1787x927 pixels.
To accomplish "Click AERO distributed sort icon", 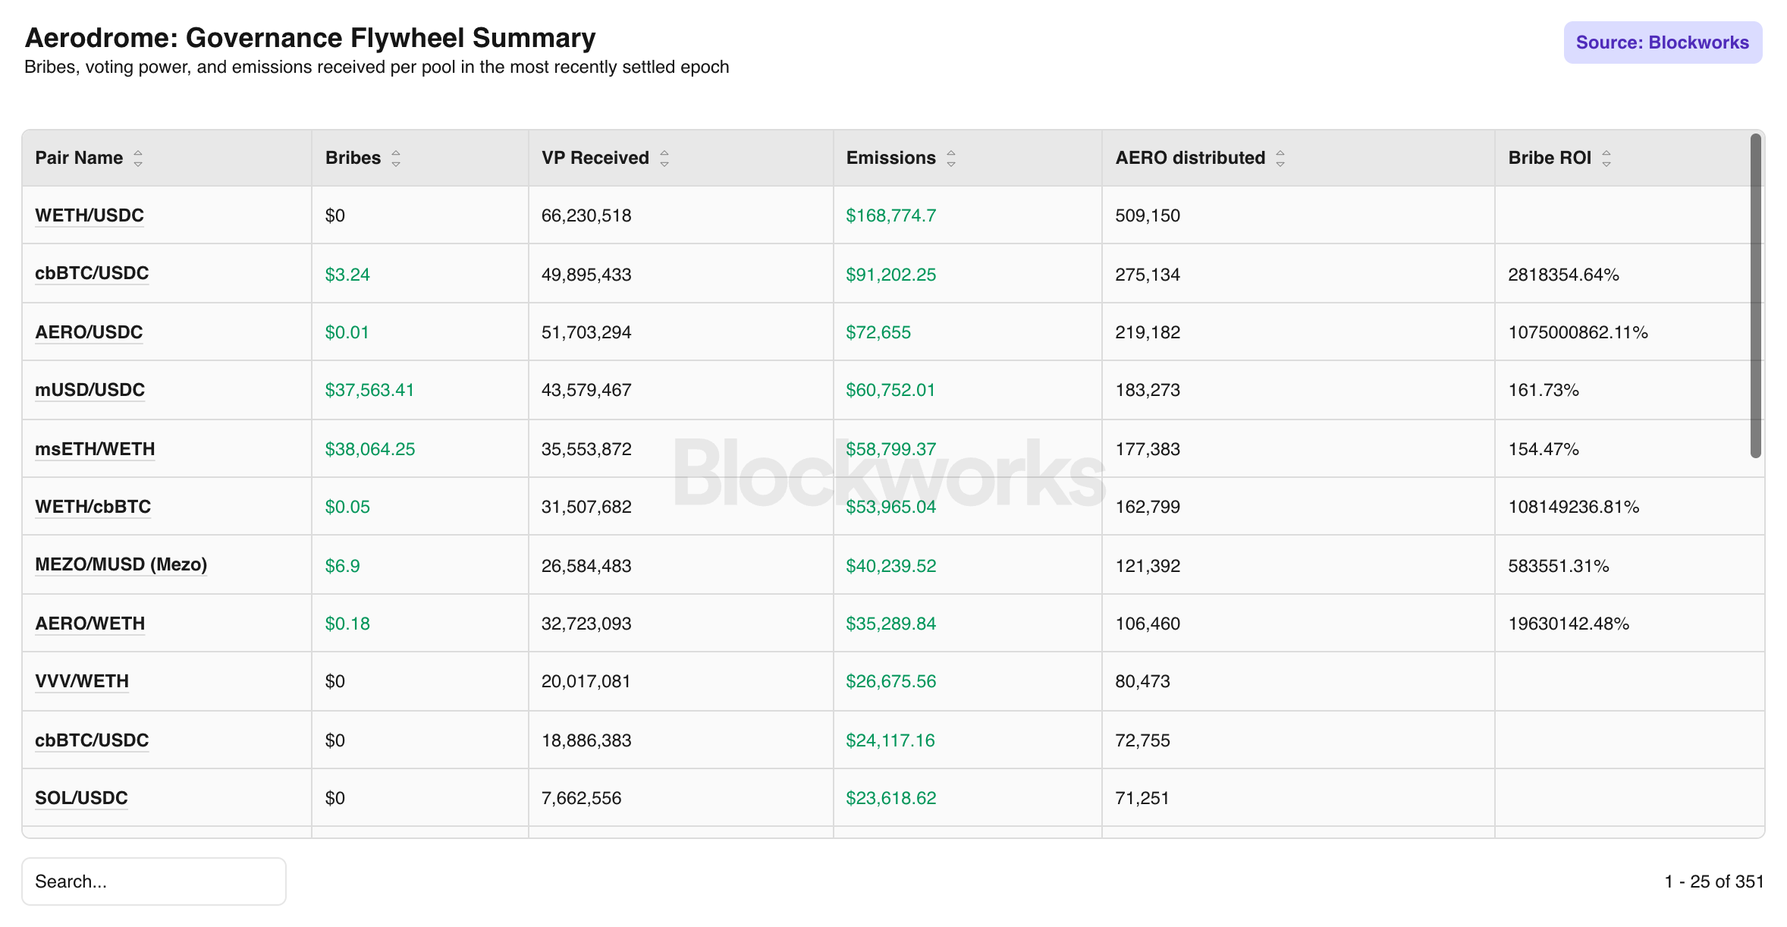I will coord(1280,159).
